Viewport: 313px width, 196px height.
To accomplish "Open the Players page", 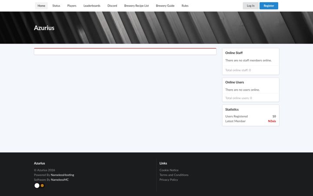I will [72, 6].
